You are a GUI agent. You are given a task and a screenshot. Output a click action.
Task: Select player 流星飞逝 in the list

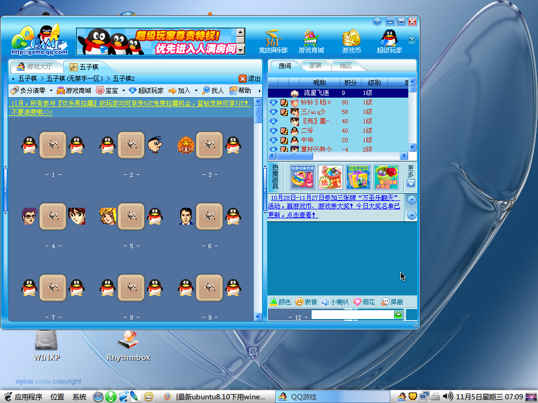pos(338,93)
